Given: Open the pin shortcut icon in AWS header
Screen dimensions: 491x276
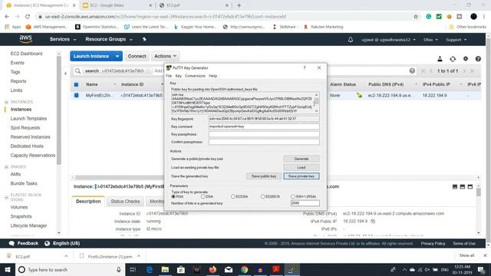Looking at the screenshot, I should 144,39.
